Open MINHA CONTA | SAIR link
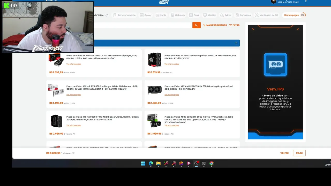 [x=288, y=2]
